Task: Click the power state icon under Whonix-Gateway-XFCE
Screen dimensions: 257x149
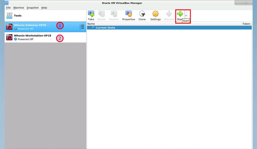Action: pyautogui.click(x=15, y=29)
